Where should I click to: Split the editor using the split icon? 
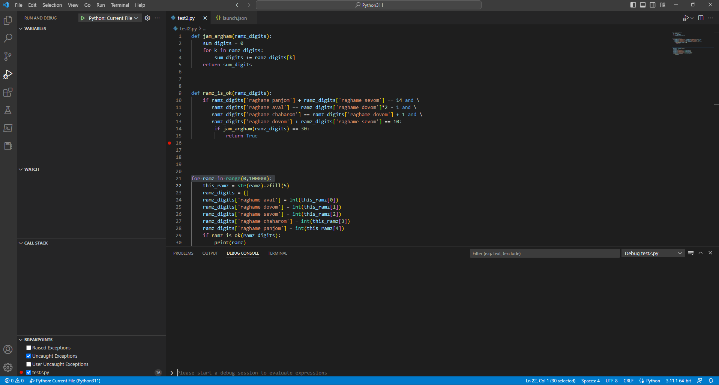pyautogui.click(x=701, y=18)
